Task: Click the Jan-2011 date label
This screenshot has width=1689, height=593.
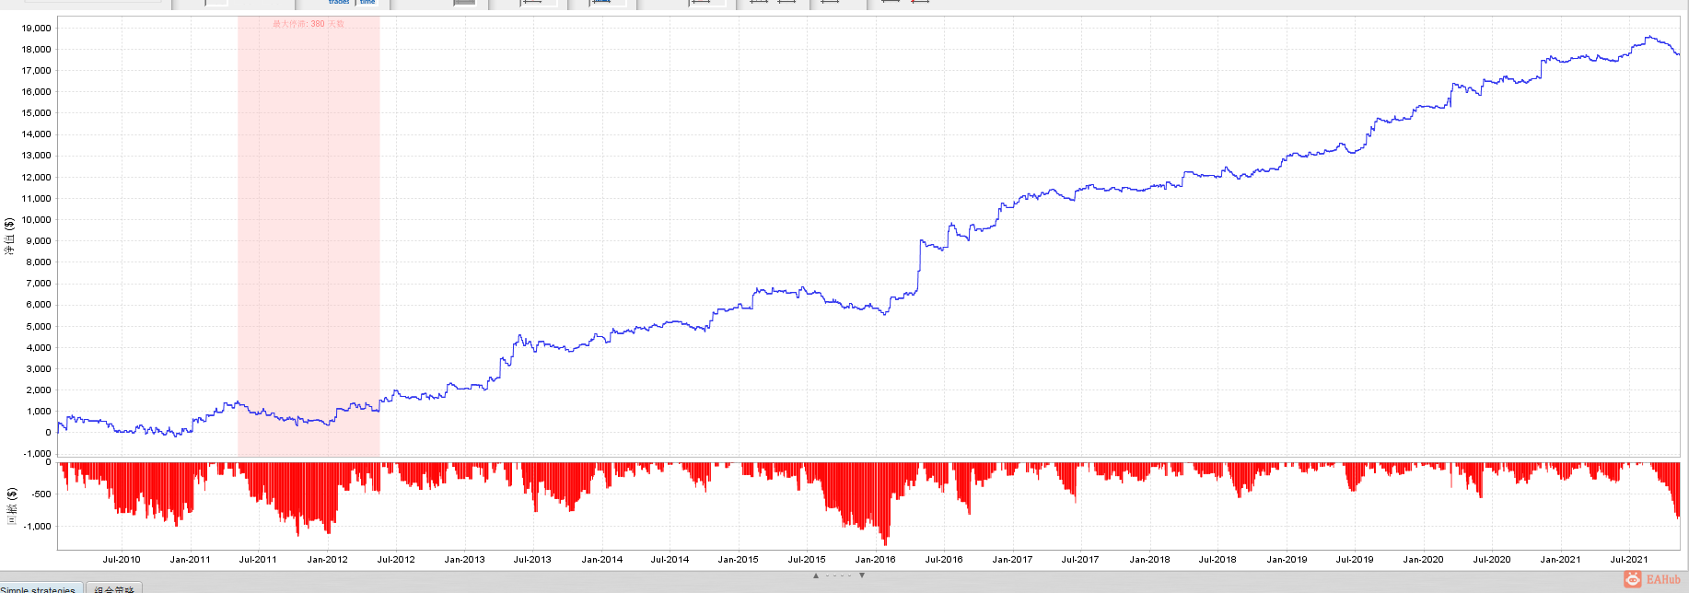Action: pyautogui.click(x=191, y=560)
